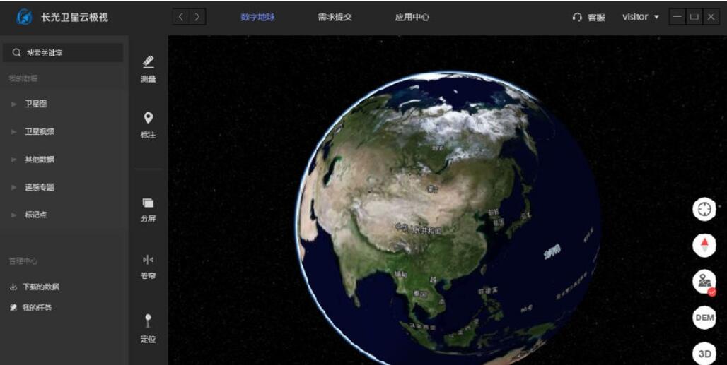The height and width of the screenshot is (365, 727).
Task: Expand the 卫星图 tree item
Action: 35,104
